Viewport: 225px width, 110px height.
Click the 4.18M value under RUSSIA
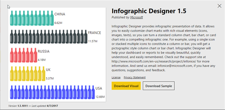click(41, 60)
